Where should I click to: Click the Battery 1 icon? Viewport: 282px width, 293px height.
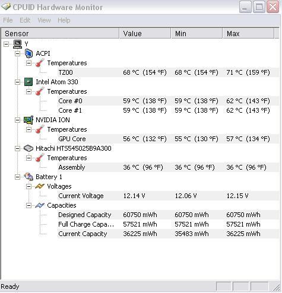point(28,177)
